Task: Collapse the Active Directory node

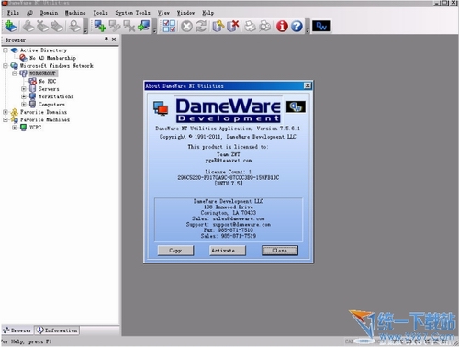Action: (6, 50)
